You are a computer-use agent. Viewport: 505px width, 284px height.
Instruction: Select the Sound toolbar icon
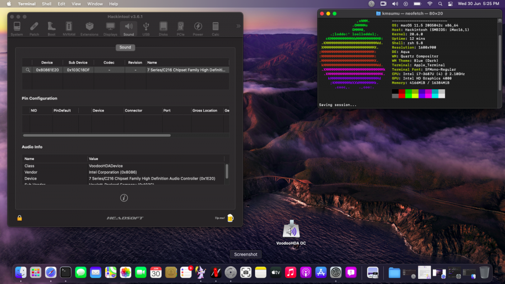click(128, 29)
